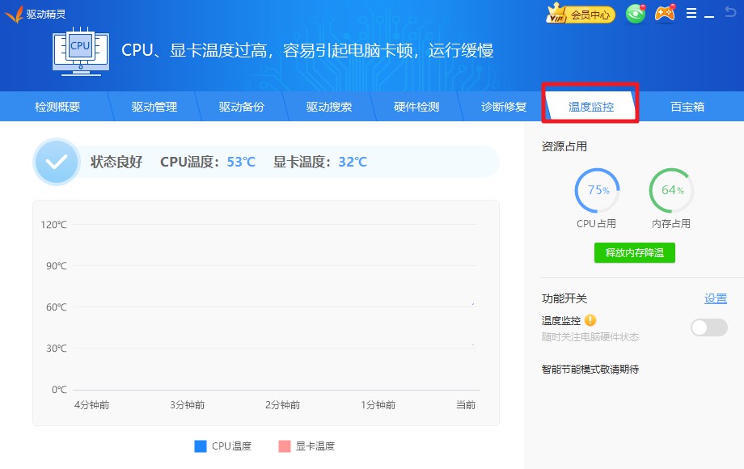The width and height of the screenshot is (744, 469).
Task: Click the 释放内存降温 button
Action: [634, 253]
